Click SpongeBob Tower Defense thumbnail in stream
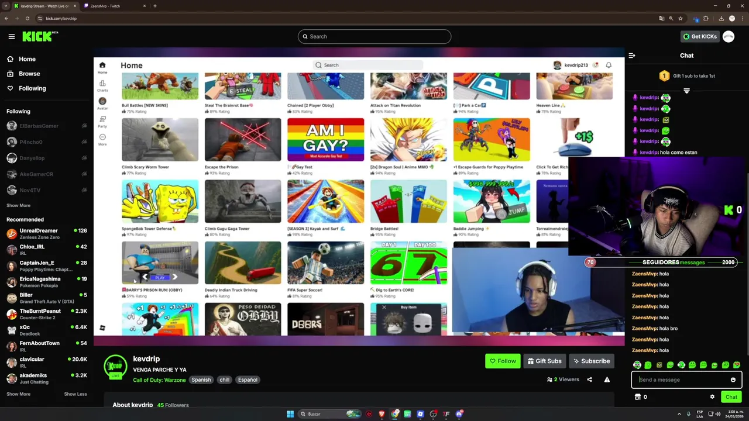The image size is (749, 421). 160,201
